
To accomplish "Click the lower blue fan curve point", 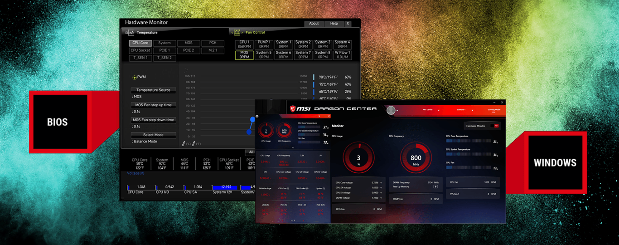I will (249, 132).
